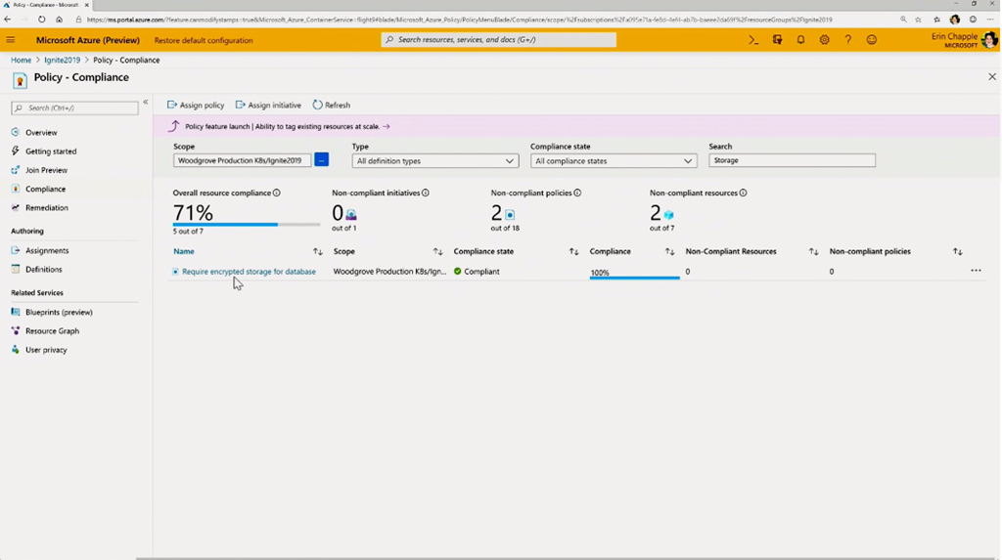This screenshot has width=1002, height=560.
Task: Select Remediation in the sidebar
Action: click(x=46, y=208)
